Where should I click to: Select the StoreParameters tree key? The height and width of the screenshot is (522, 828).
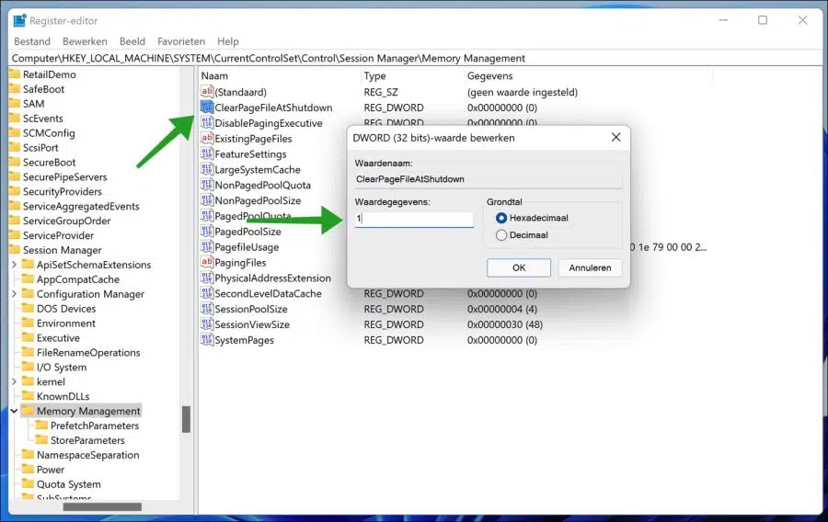point(87,440)
